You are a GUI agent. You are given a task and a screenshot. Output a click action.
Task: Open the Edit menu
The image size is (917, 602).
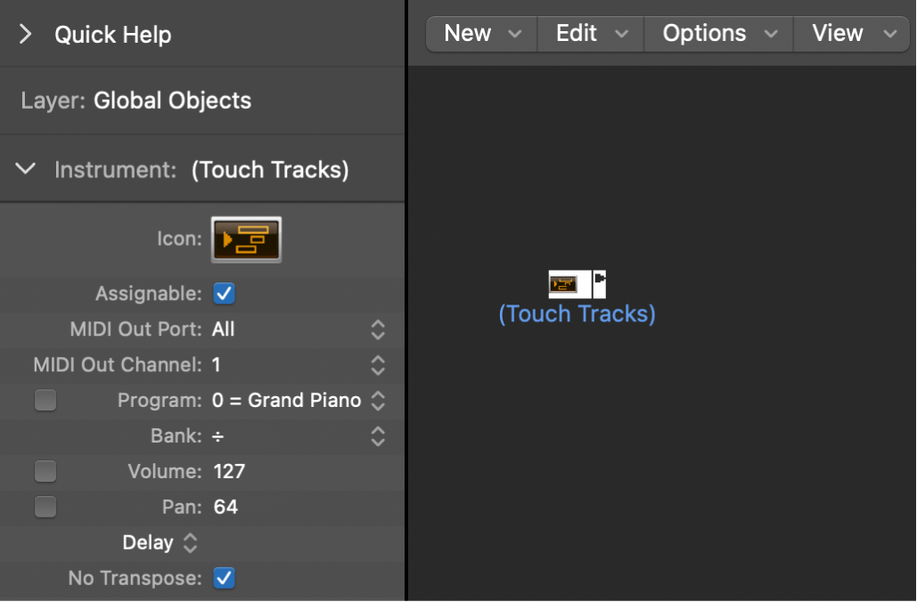tap(589, 33)
